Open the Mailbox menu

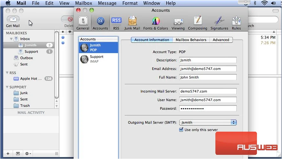click(x=84, y=3)
